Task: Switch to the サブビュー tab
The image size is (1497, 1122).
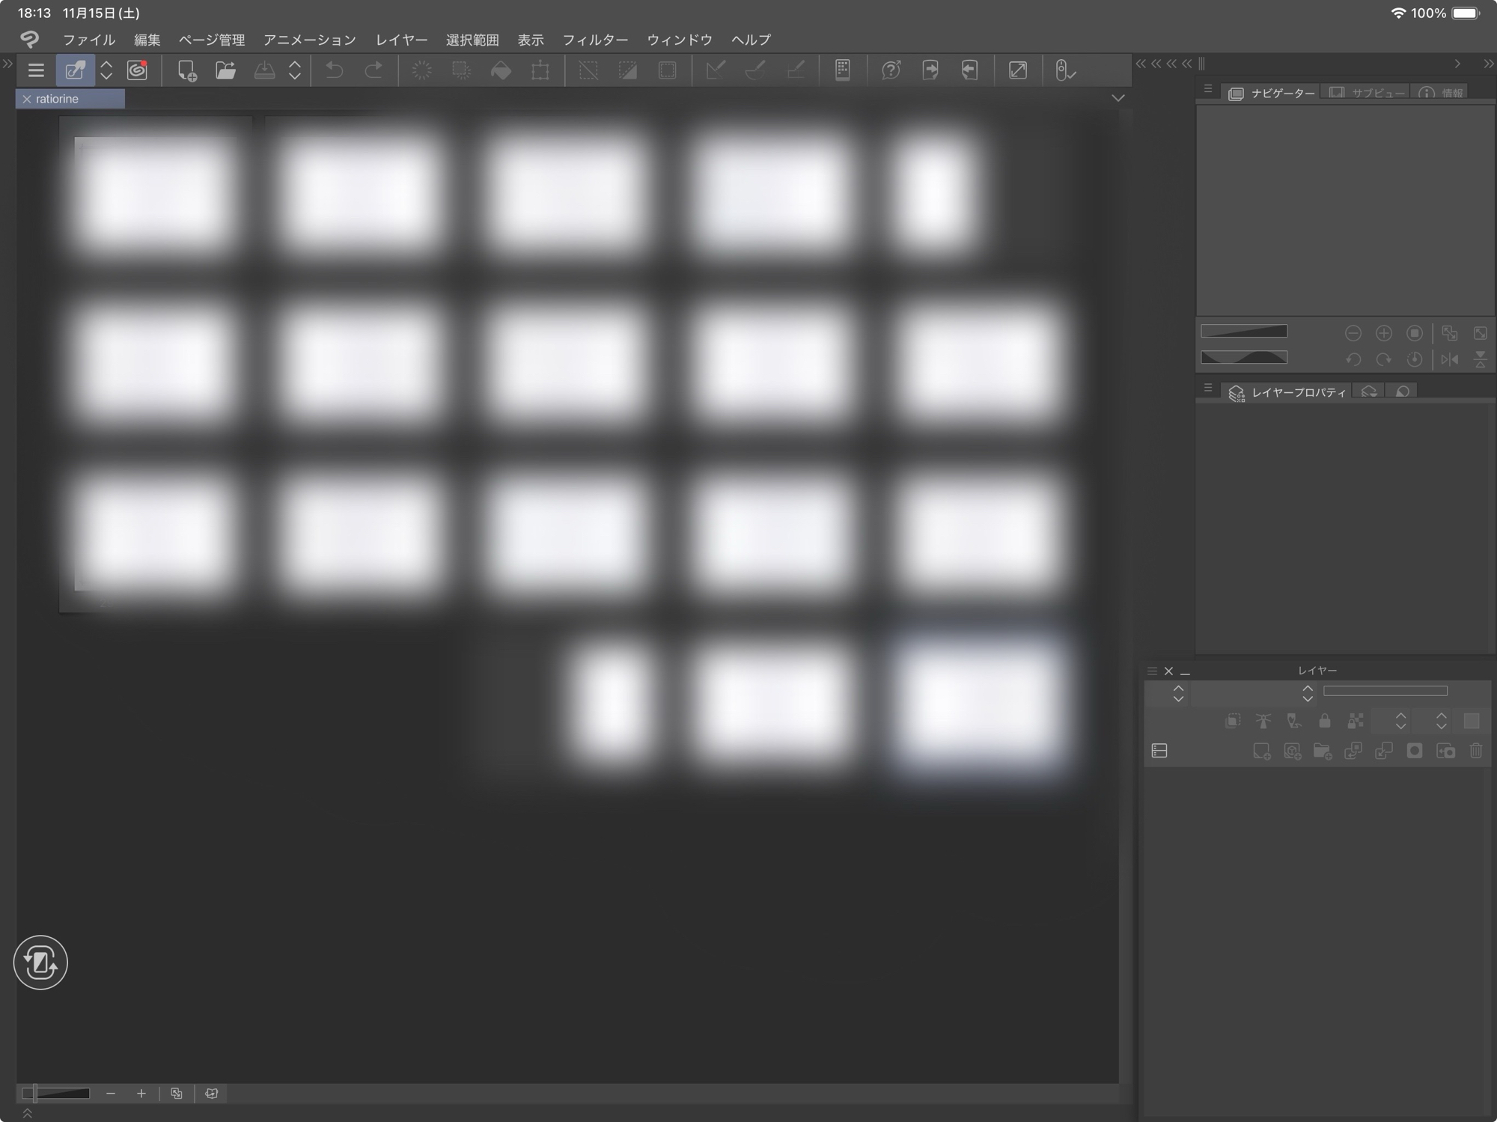Action: point(1368,93)
